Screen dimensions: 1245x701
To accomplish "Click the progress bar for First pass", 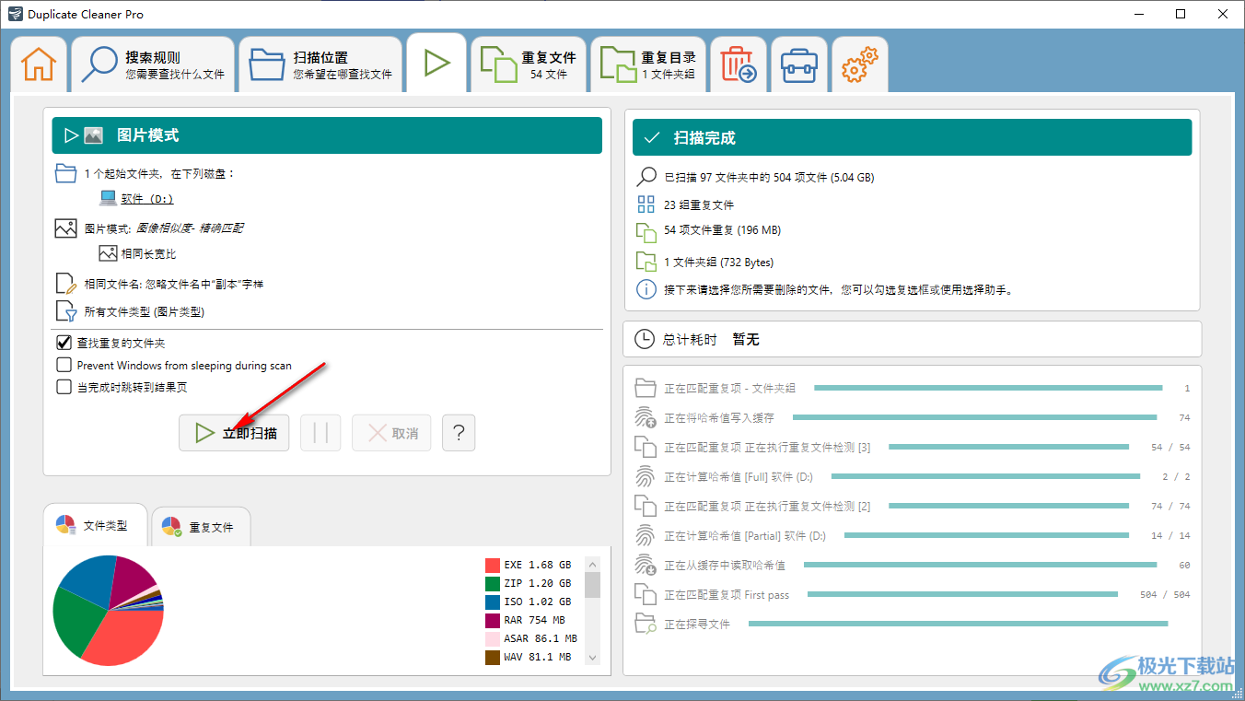I will (962, 594).
